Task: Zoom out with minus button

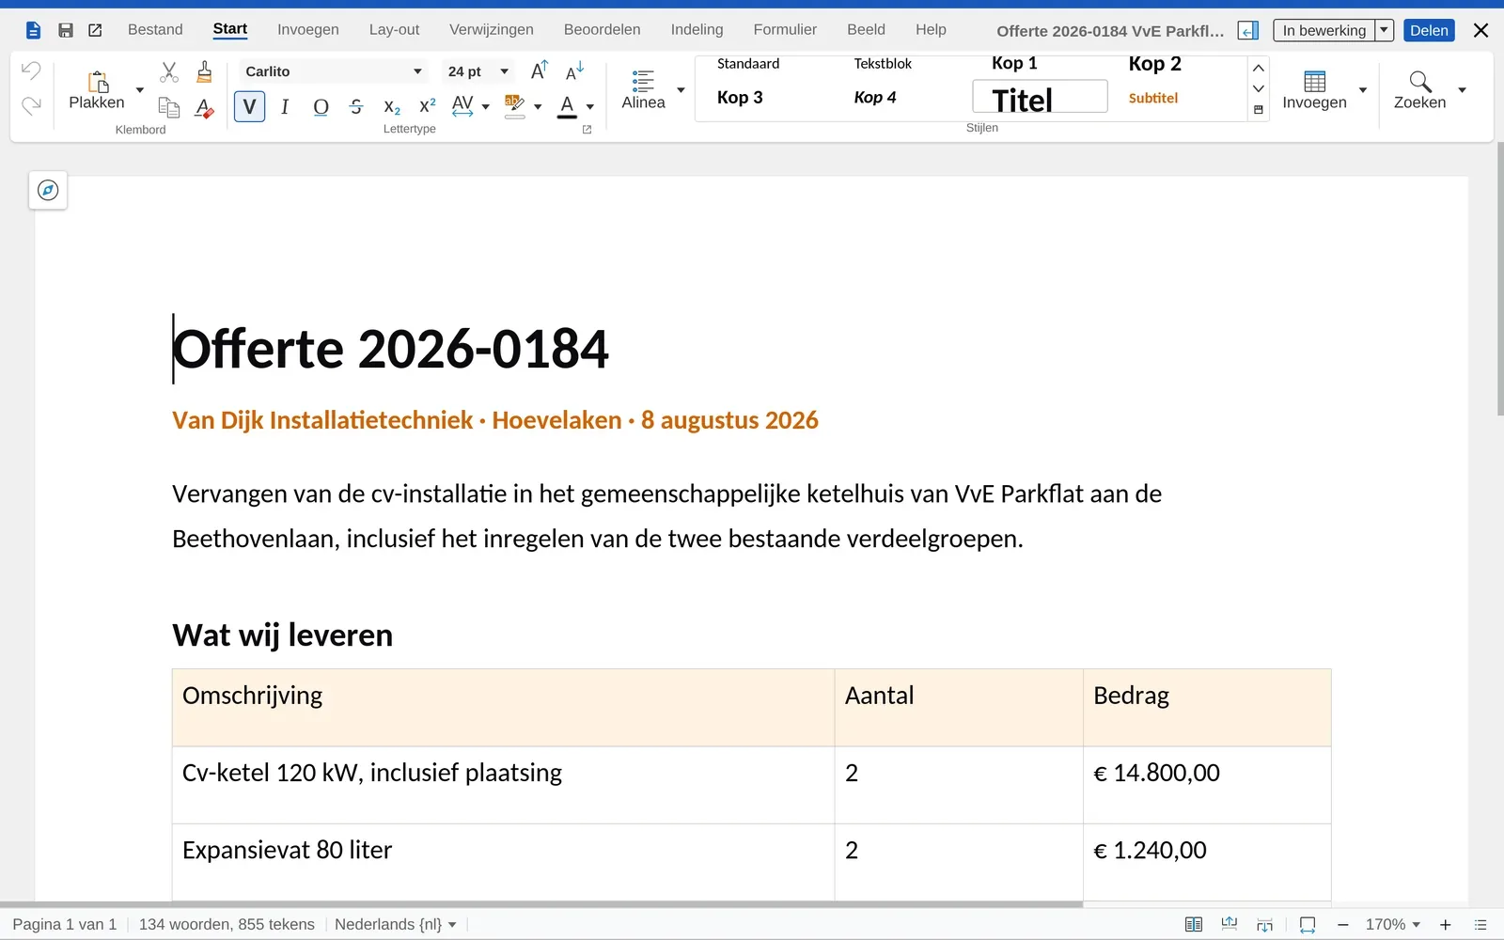Action: [x=1342, y=925]
